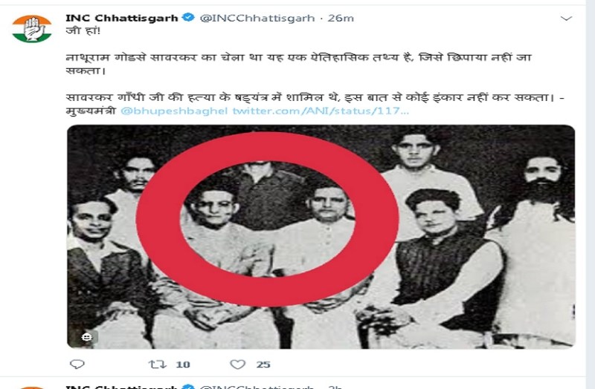The width and height of the screenshot is (595, 389).
Task: Open the INC Chhattisgarh display name, 26m tweet
Action: (x=122, y=18)
